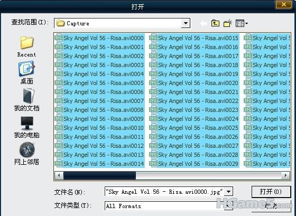Click the horizontal scrollbar thumb

[x=99, y=175]
